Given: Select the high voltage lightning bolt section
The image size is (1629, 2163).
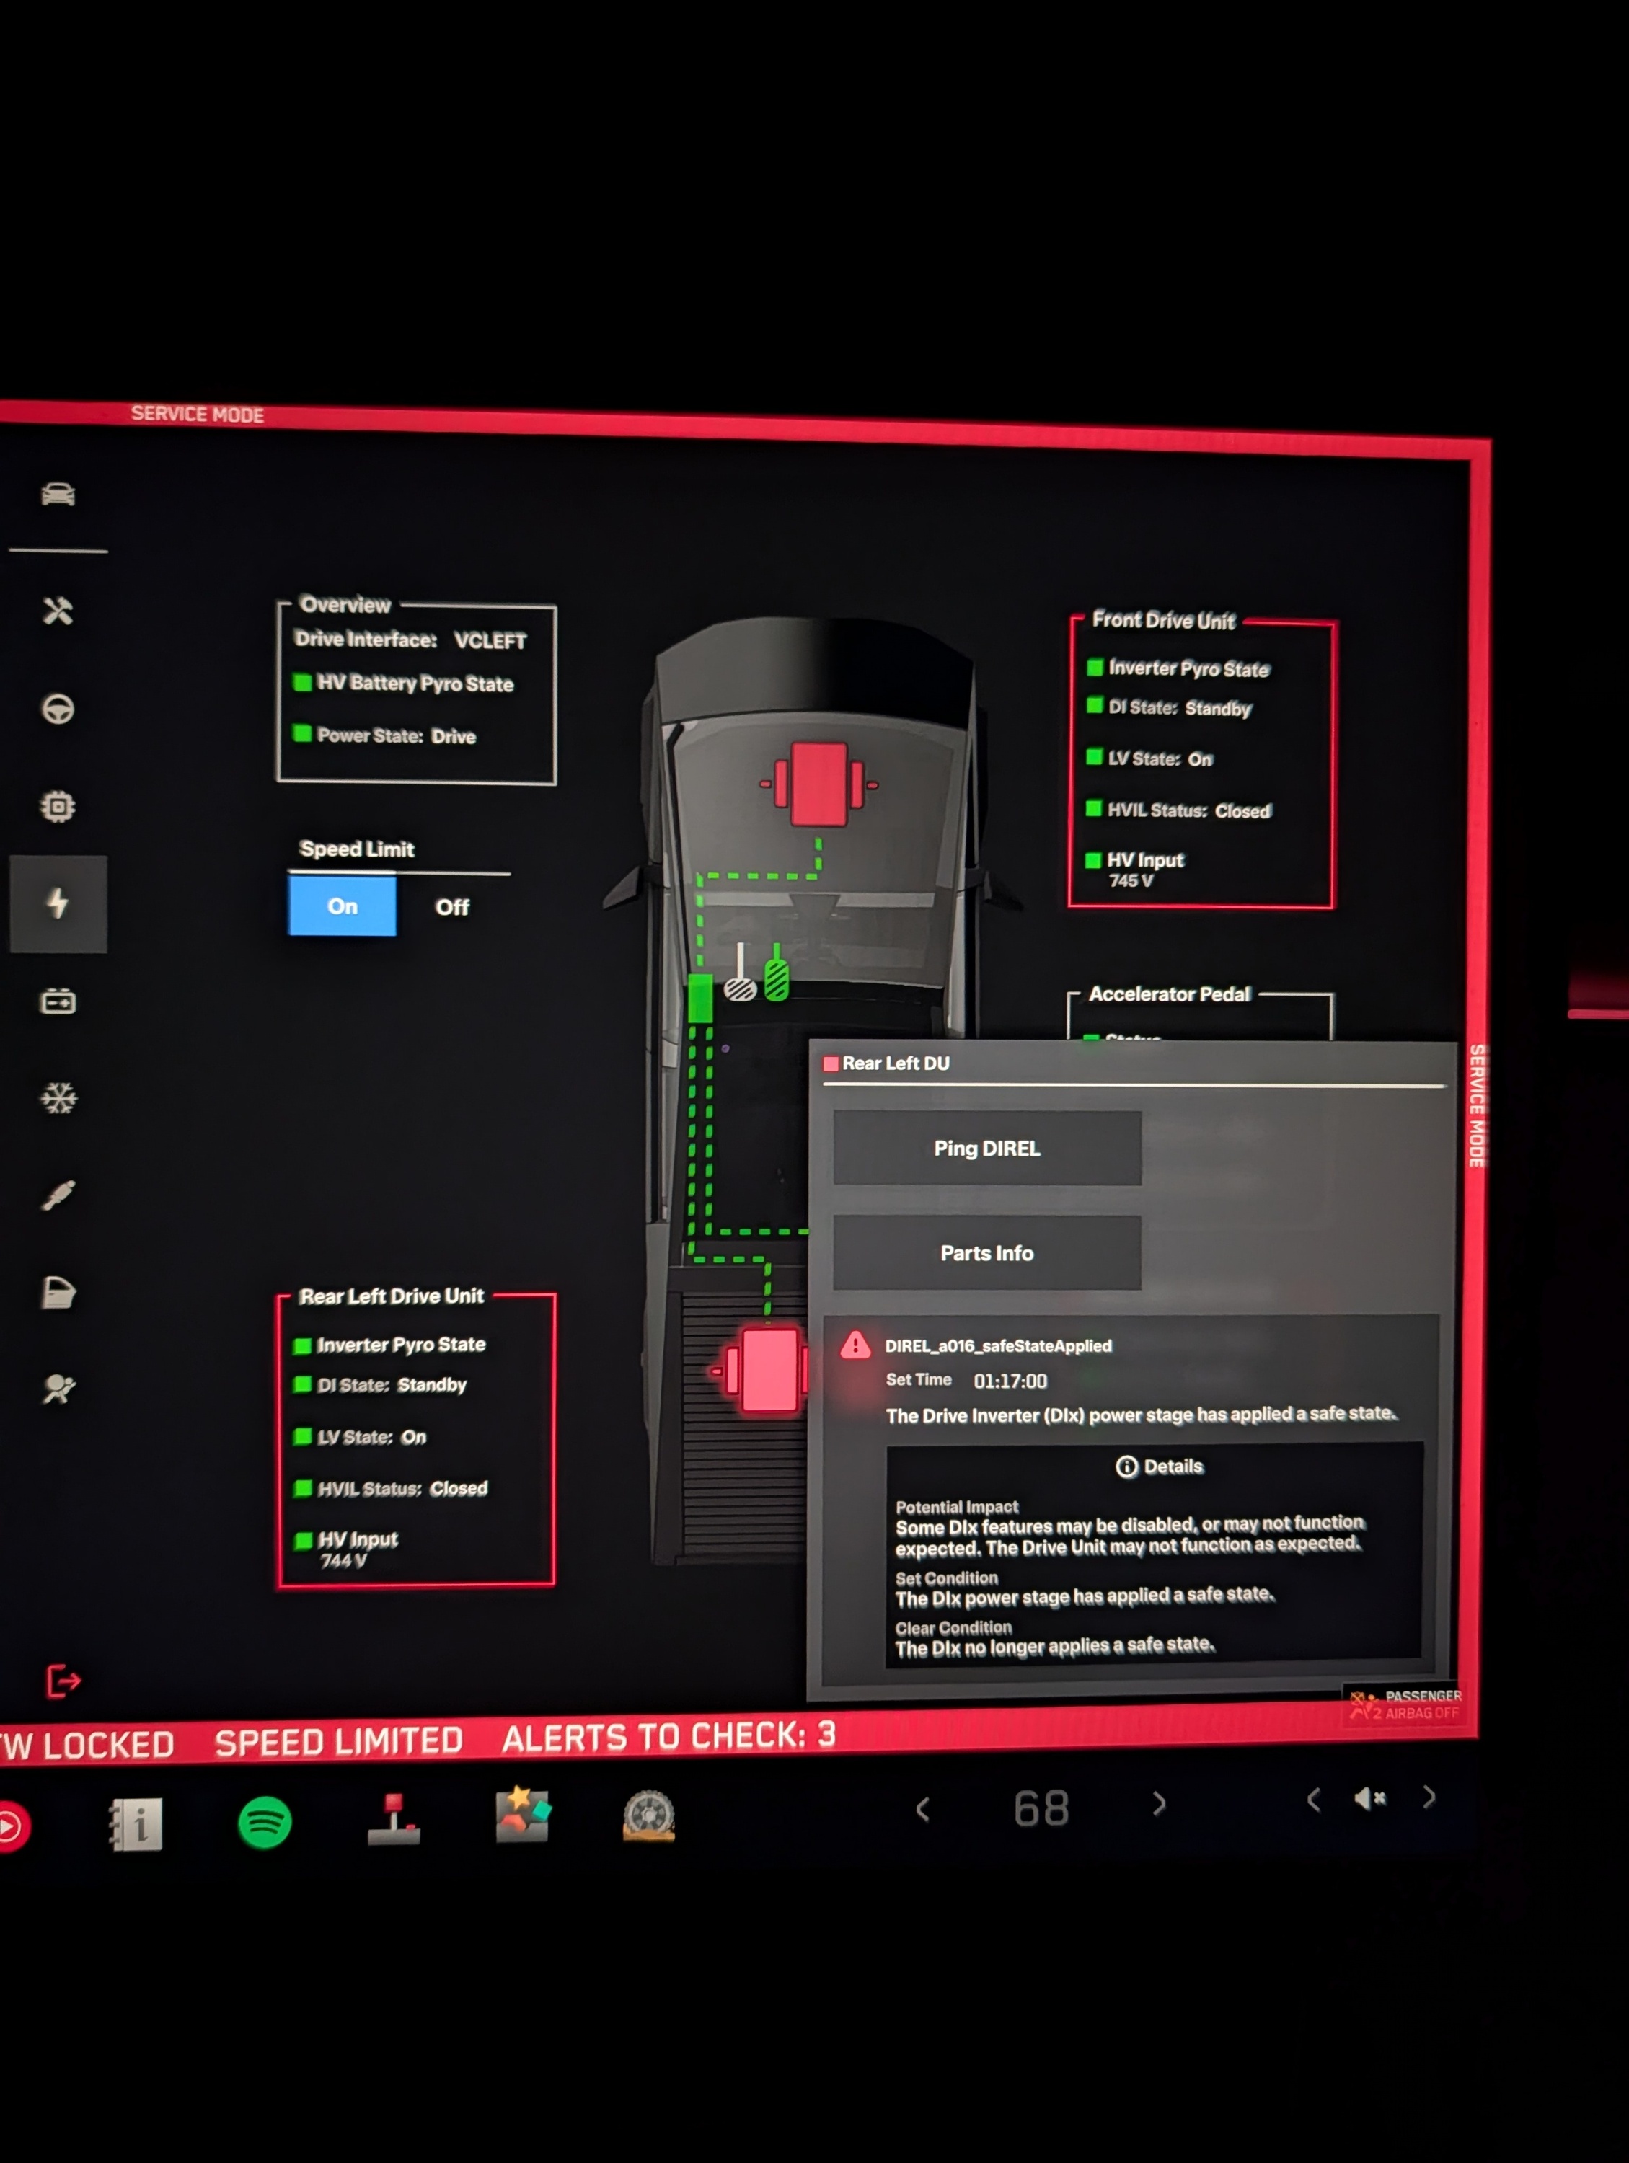Looking at the screenshot, I should [58, 903].
